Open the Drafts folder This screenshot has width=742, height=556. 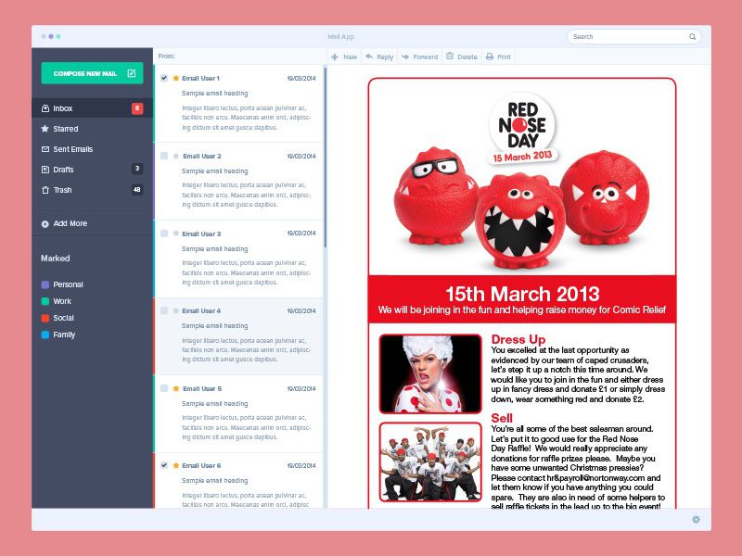92,170
